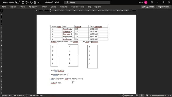Click Число слов: 72 in status bar
Viewport: 172px width, 97px height.
coord(19,96)
